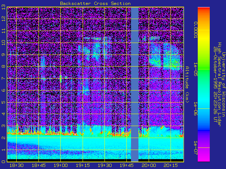Click the "26-October-1995 20:23:26 UT" timestamp
Image resolution: width=226 pixels, height=169 pixels.
coord(215,84)
